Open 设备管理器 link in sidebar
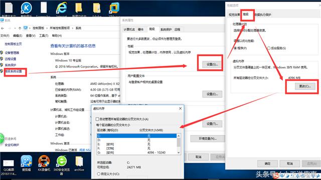Viewport: 321px width, 180px height. click(12, 52)
